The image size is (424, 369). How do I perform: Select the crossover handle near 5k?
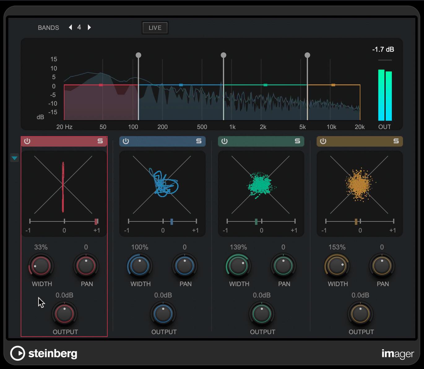pos(307,55)
